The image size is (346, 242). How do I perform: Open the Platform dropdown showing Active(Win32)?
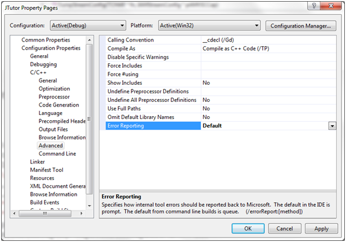pos(209,26)
